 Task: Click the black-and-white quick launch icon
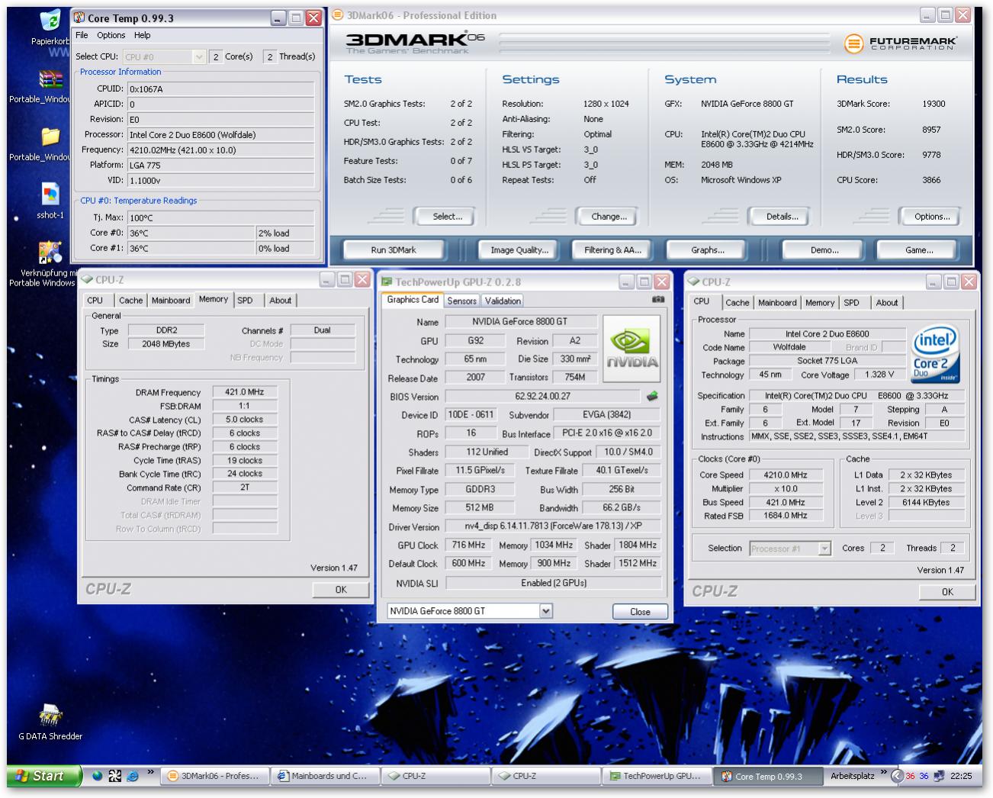[x=115, y=776]
